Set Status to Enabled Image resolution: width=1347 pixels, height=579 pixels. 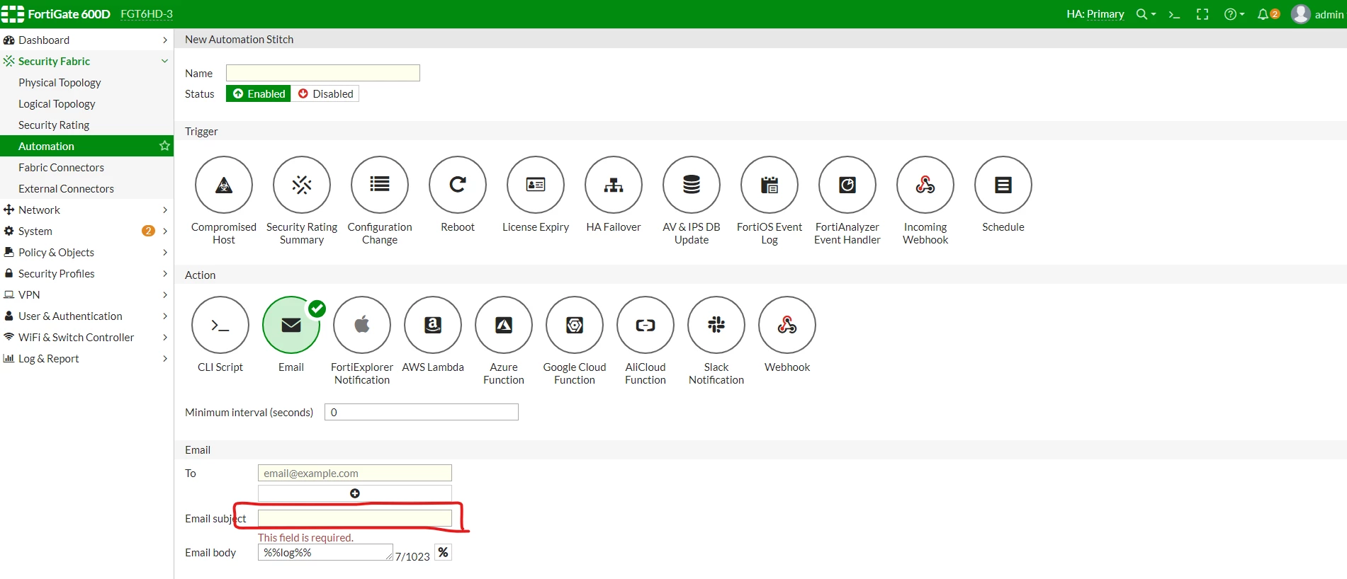(259, 93)
